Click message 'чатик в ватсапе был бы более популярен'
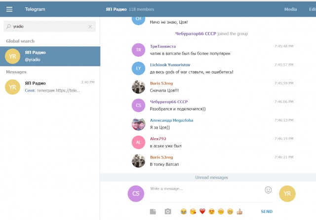This screenshot has width=316, height=220. coord(190,54)
